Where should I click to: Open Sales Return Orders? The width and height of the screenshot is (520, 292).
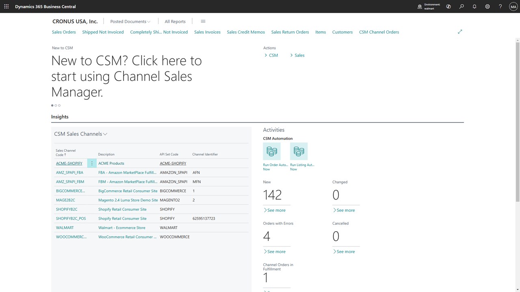click(290, 32)
